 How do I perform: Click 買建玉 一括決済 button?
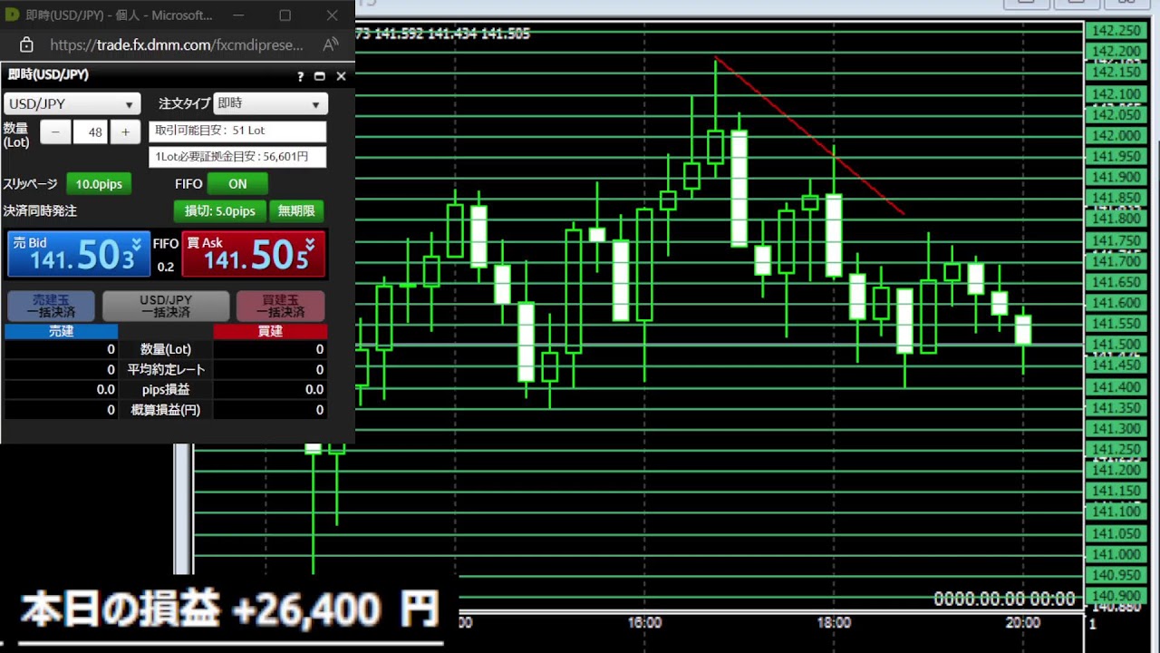coord(280,306)
